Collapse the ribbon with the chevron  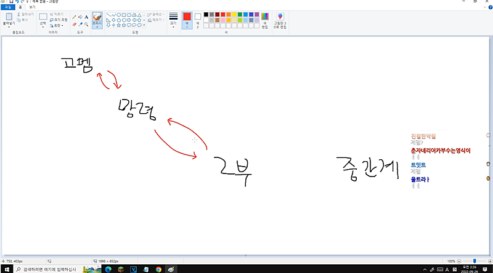[485, 7]
